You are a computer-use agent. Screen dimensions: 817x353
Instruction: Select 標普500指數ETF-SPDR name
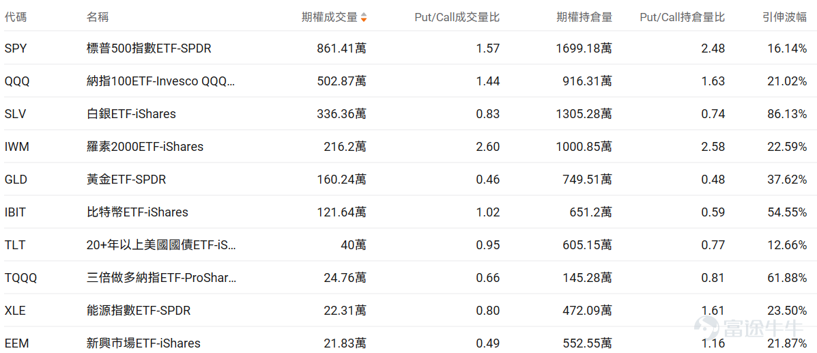149,48
